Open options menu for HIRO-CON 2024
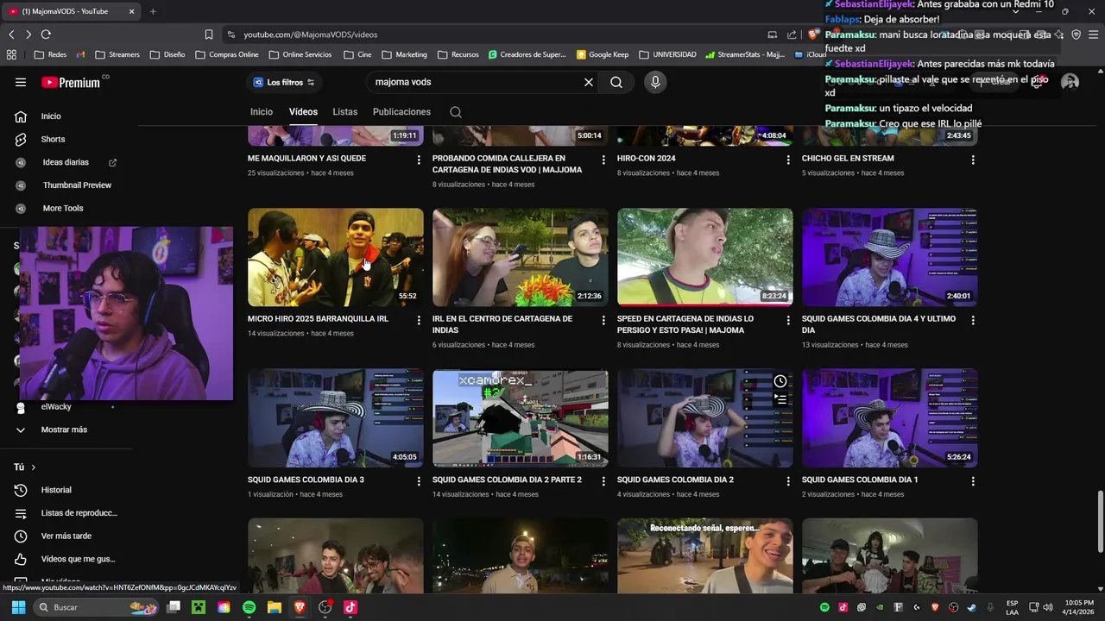 point(788,160)
